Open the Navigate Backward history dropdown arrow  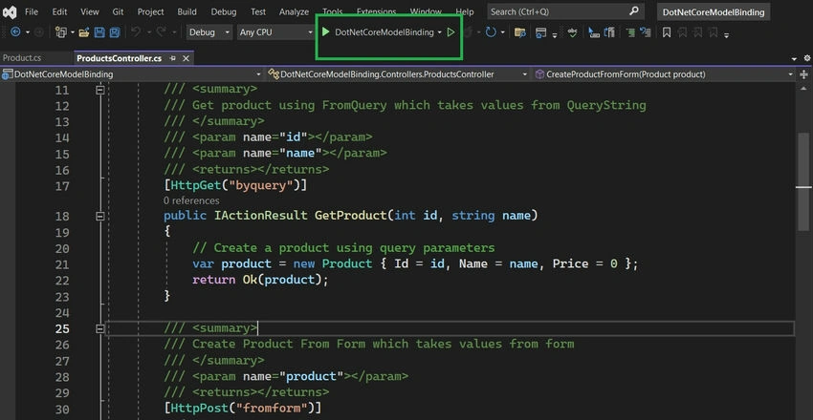coord(28,32)
